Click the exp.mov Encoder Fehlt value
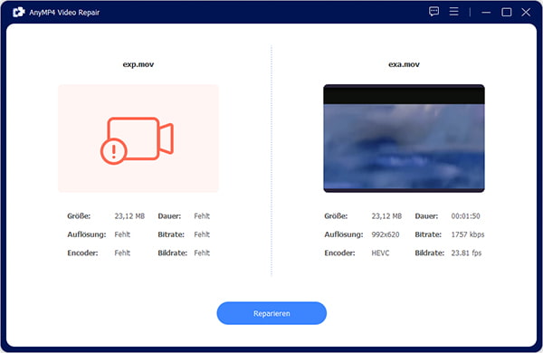 point(122,253)
